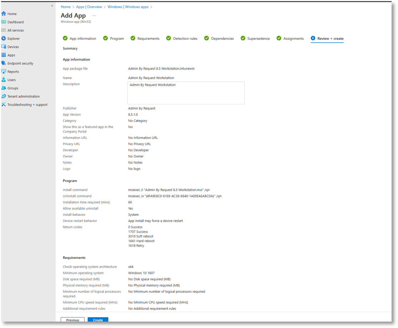Image resolution: width=398 pixels, height=328 pixels.
Task: Click the green check beside App information
Action: [65, 38]
